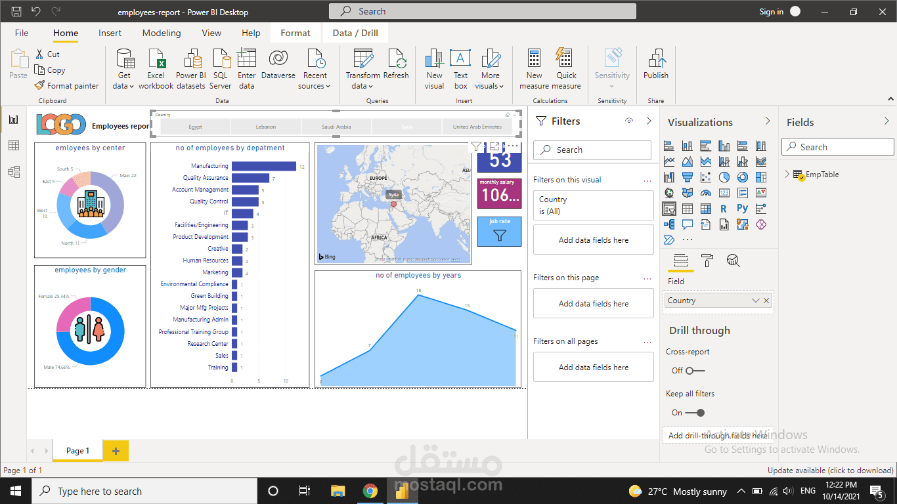Viewport: 897px width, 504px height.
Task: Open the Country field dropdown arrow
Action: (755, 301)
